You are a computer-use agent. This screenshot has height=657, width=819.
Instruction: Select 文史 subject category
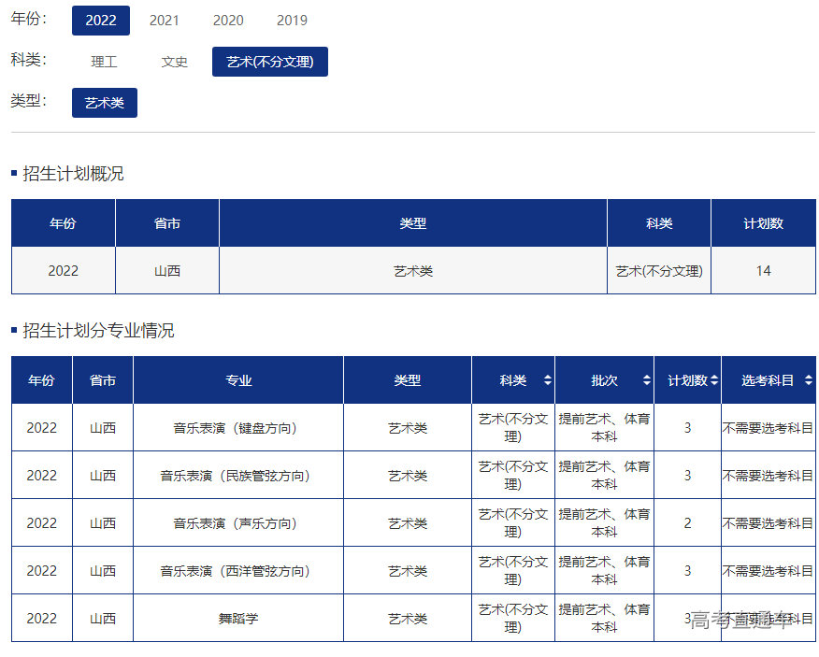175,62
